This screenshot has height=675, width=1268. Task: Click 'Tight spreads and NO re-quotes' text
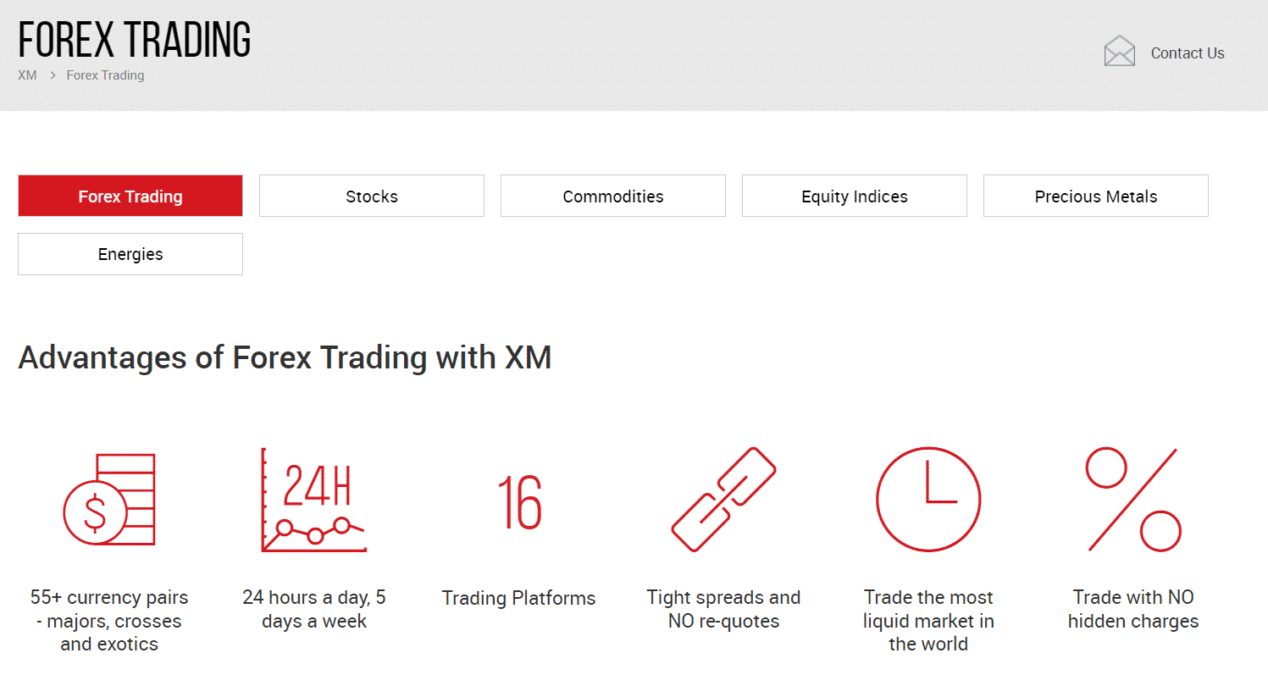(723, 609)
